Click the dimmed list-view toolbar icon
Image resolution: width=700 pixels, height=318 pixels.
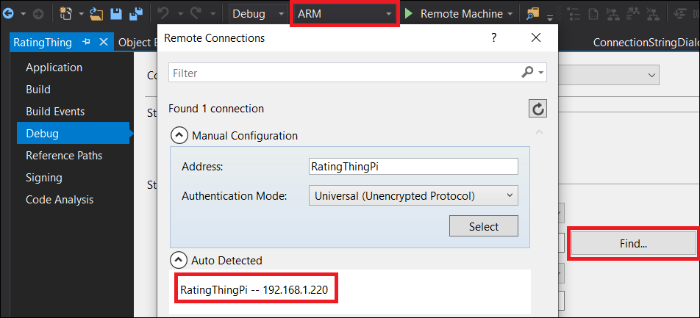(574, 14)
